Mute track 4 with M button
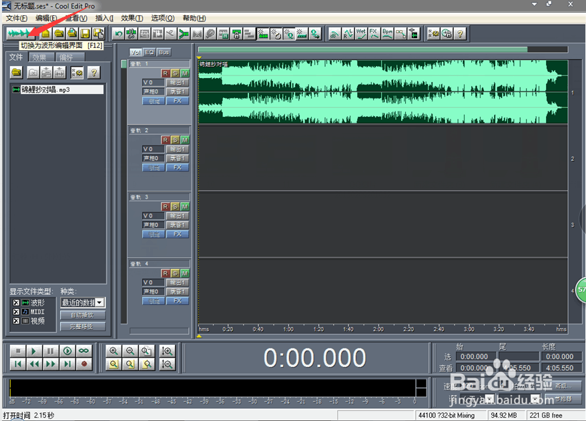Image resolution: width=586 pixels, height=421 pixels. tap(185, 273)
